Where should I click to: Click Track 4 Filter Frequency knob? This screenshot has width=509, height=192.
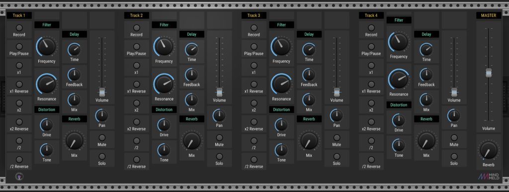399,42
